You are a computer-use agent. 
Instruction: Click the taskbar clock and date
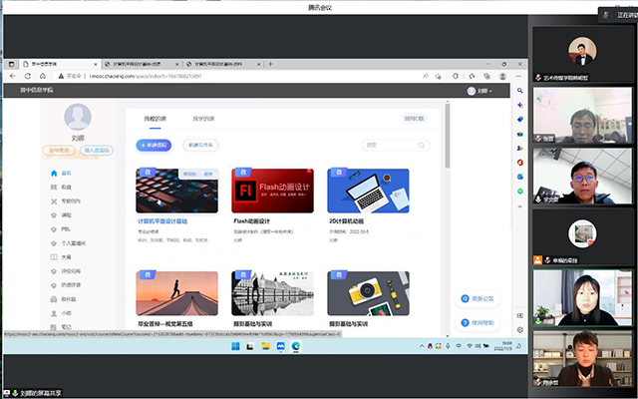point(502,346)
